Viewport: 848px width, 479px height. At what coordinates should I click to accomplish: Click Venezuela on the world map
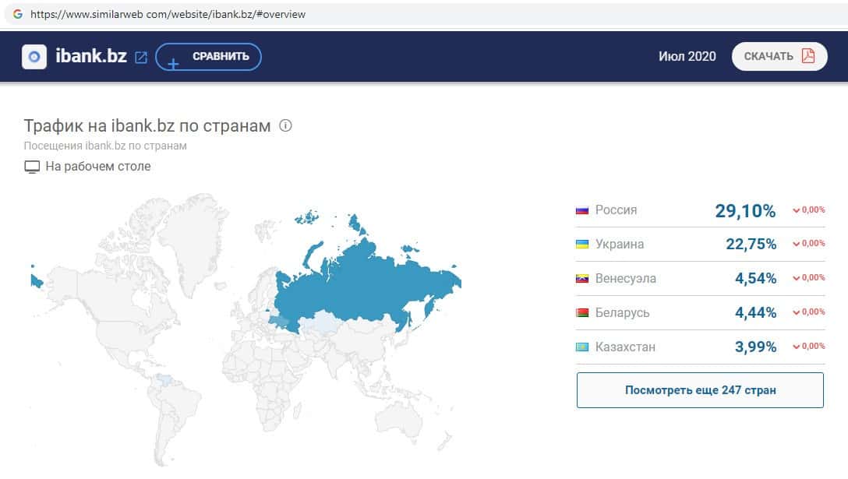[164, 380]
